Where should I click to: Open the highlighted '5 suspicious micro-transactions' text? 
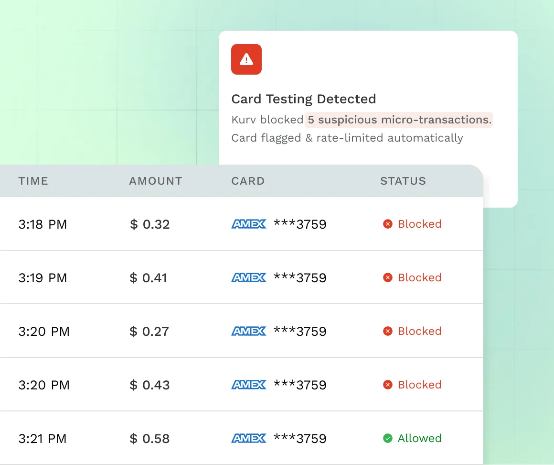tap(399, 120)
